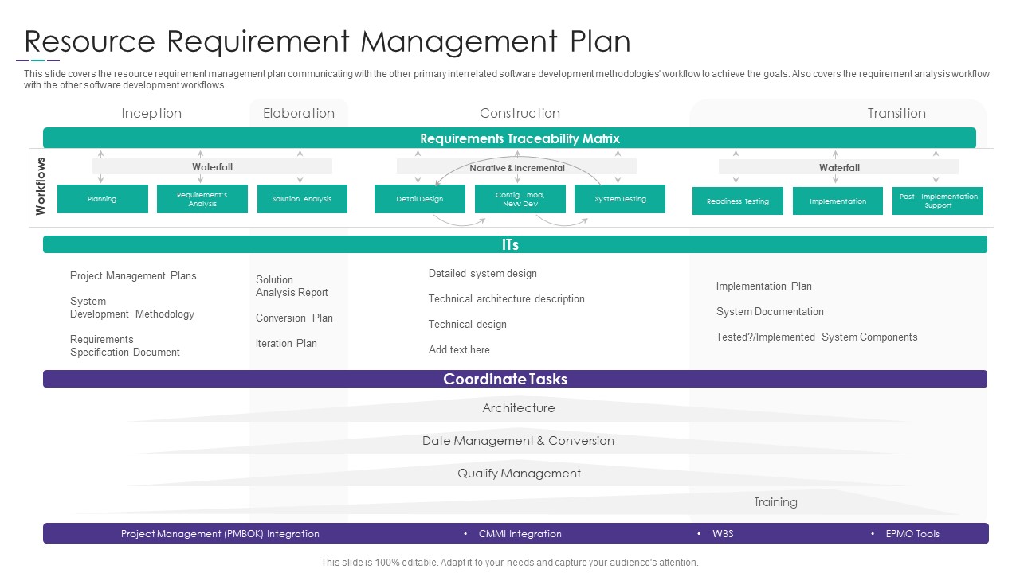The width and height of the screenshot is (1020, 573).
Task: Select the Waterfall label above Implementation
Action: click(839, 167)
